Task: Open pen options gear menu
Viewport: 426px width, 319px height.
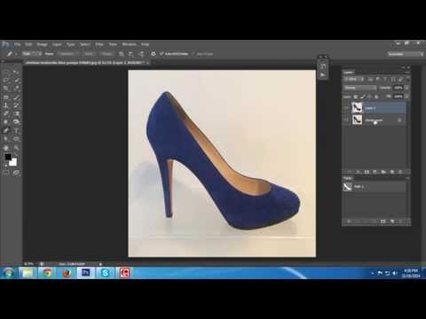Action: click(154, 54)
